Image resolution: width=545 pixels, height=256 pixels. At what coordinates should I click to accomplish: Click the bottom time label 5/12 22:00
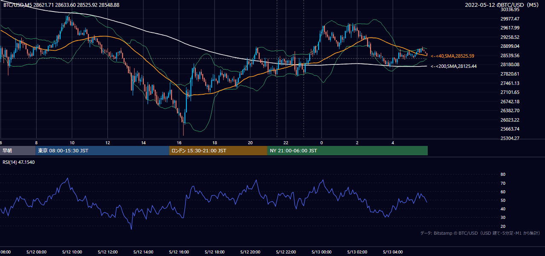(286, 252)
